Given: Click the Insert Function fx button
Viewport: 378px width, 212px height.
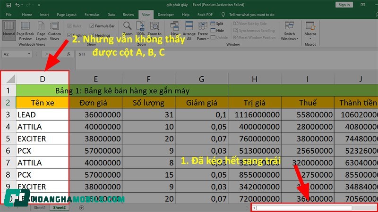Looking at the screenshot, I should [x=69, y=54].
